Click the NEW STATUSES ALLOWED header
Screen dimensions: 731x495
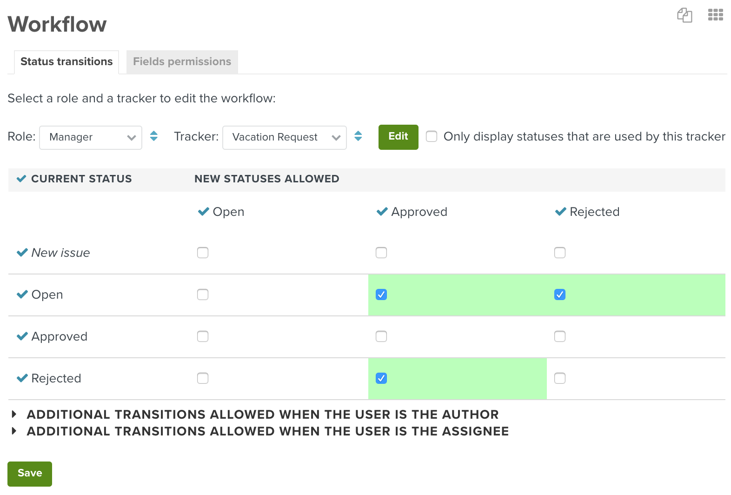[x=267, y=179]
